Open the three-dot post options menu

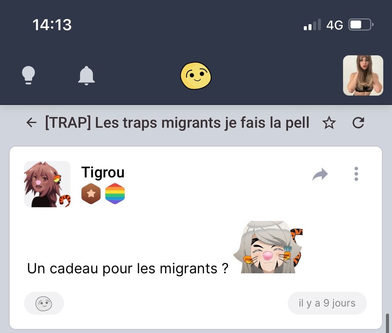tap(356, 174)
